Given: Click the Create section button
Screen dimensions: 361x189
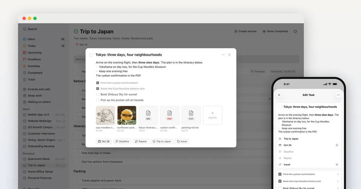Looking at the screenshot, I should tap(245, 31).
